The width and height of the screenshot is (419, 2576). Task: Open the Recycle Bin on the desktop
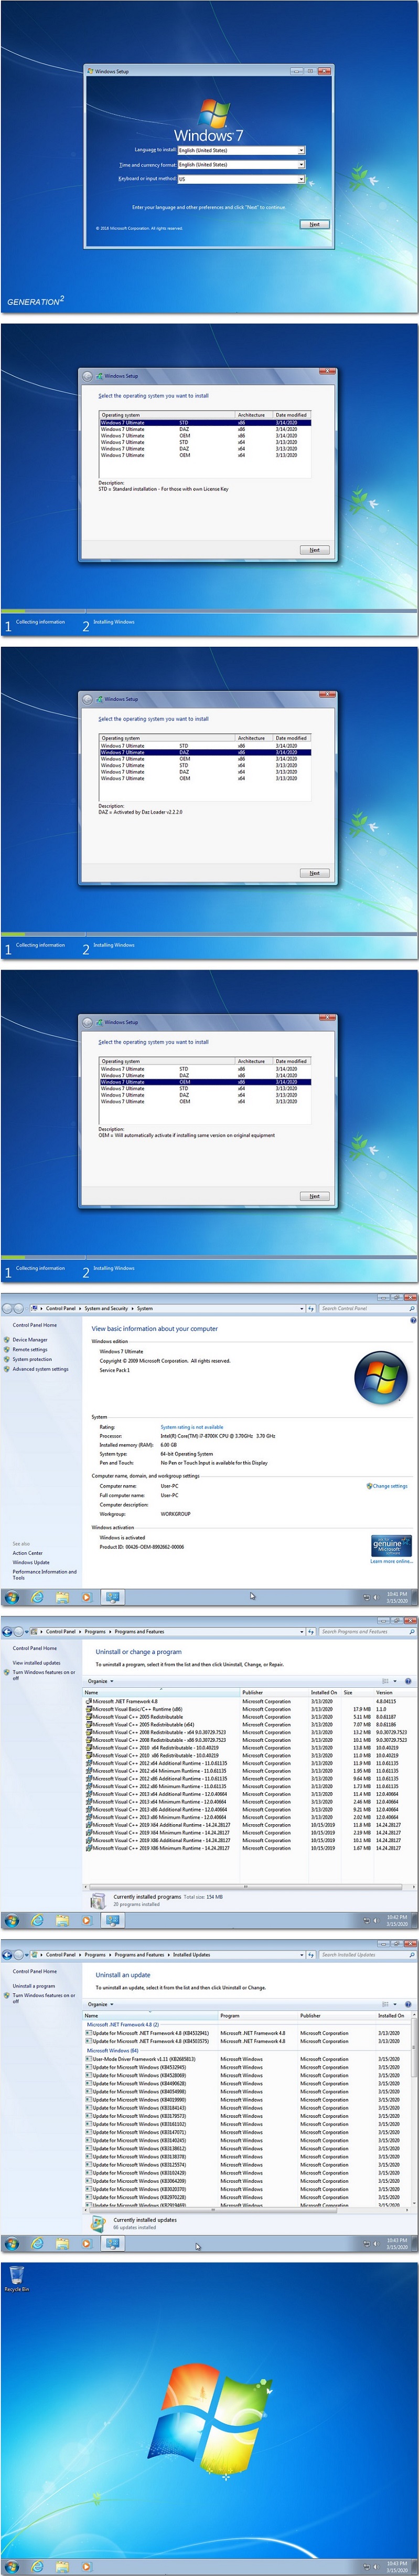tap(16, 2279)
